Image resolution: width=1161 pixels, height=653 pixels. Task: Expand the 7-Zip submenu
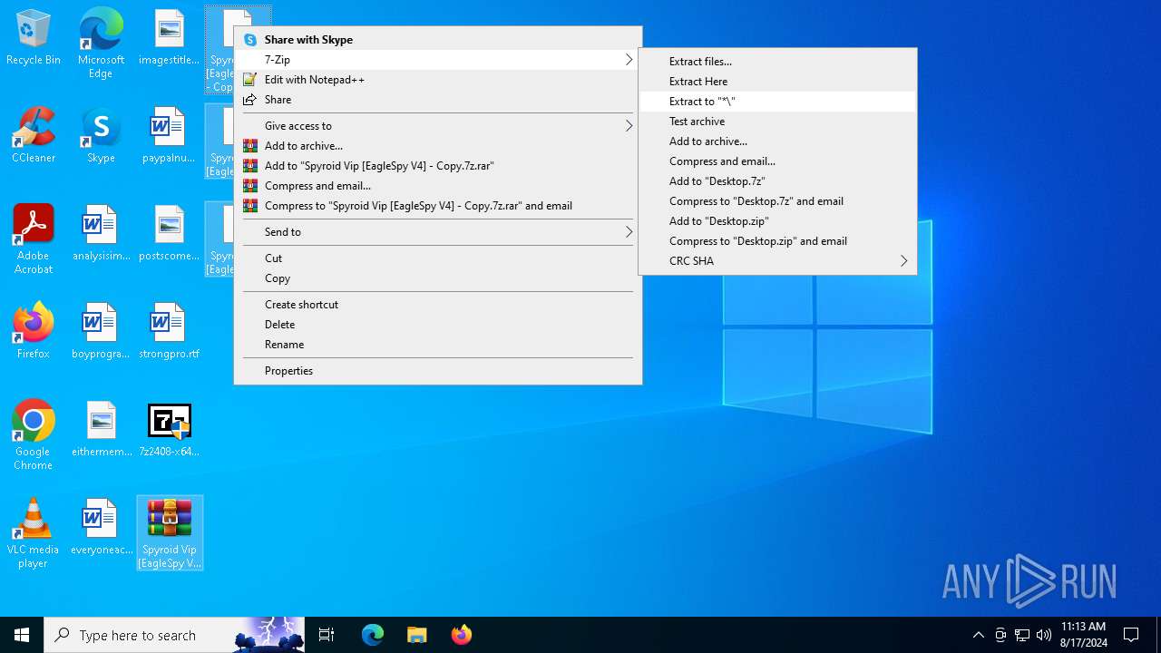(x=438, y=60)
